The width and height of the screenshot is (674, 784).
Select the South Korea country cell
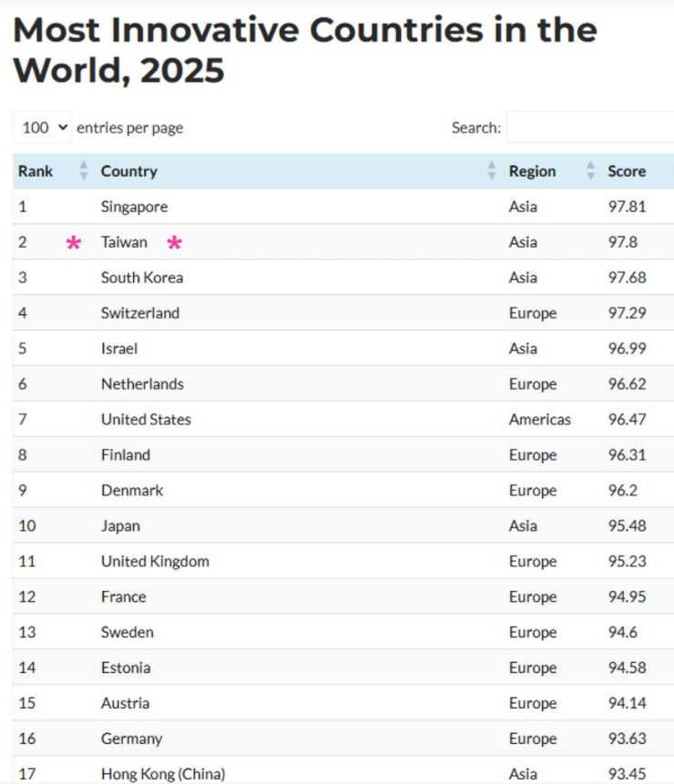click(142, 278)
